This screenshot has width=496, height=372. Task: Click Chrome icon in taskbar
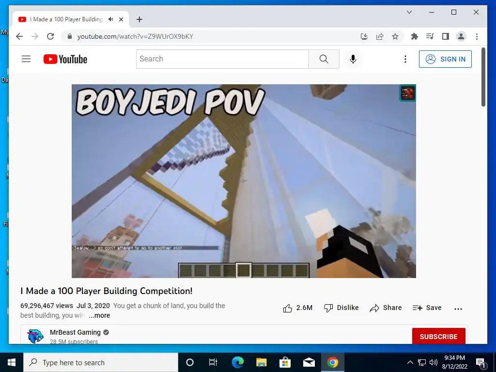pyautogui.click(x=332, y=362)
